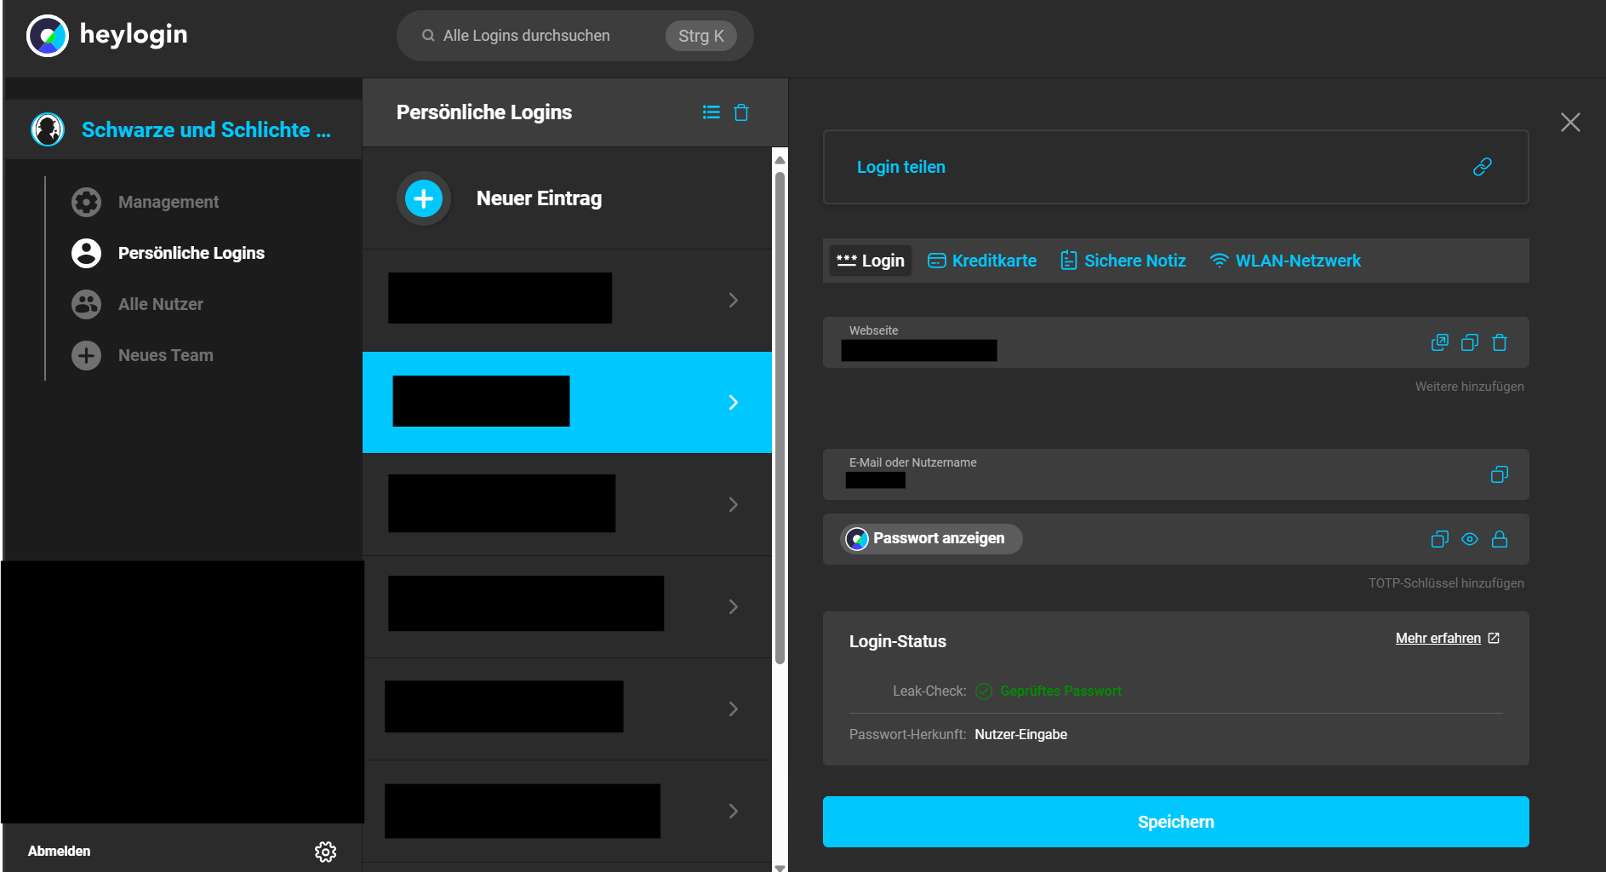
Task: Switch to the Kreditkarte tab
Action: point(982,261)
